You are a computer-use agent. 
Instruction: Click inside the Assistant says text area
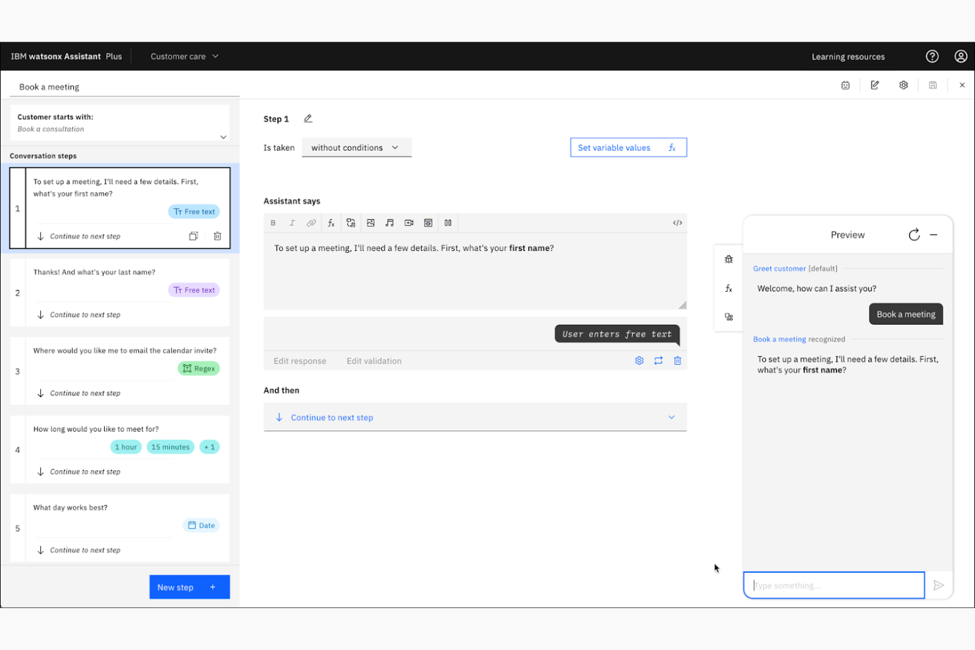pyautogui.click(x=475, y=271)
